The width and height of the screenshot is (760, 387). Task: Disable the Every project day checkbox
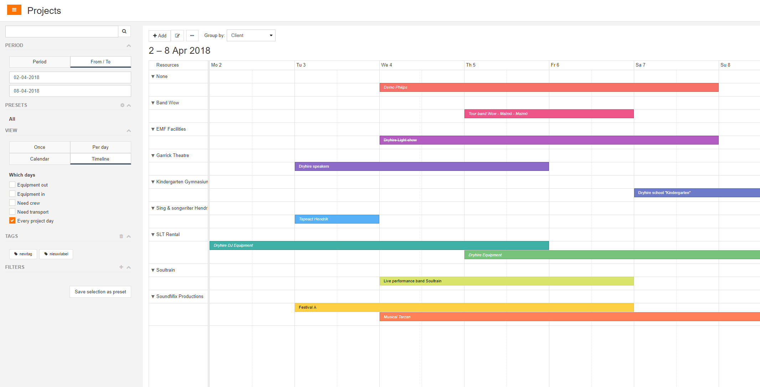coord(12,220)
